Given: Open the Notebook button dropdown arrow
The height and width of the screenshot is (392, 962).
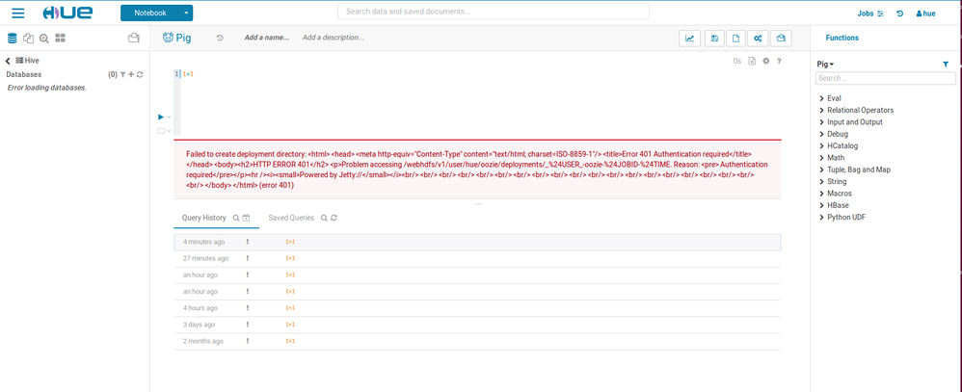Looking at the screenshot, I should pyautogui.click(x=187, y=13).
